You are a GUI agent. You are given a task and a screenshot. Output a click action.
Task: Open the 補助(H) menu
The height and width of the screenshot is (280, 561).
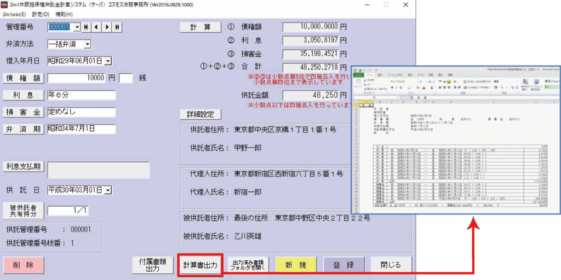(64, 14)
